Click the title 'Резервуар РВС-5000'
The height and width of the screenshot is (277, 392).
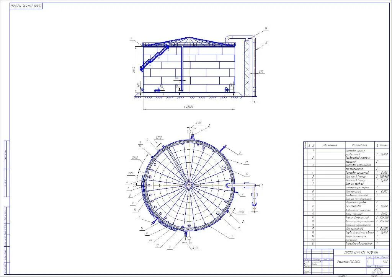[x=348, y=262]
